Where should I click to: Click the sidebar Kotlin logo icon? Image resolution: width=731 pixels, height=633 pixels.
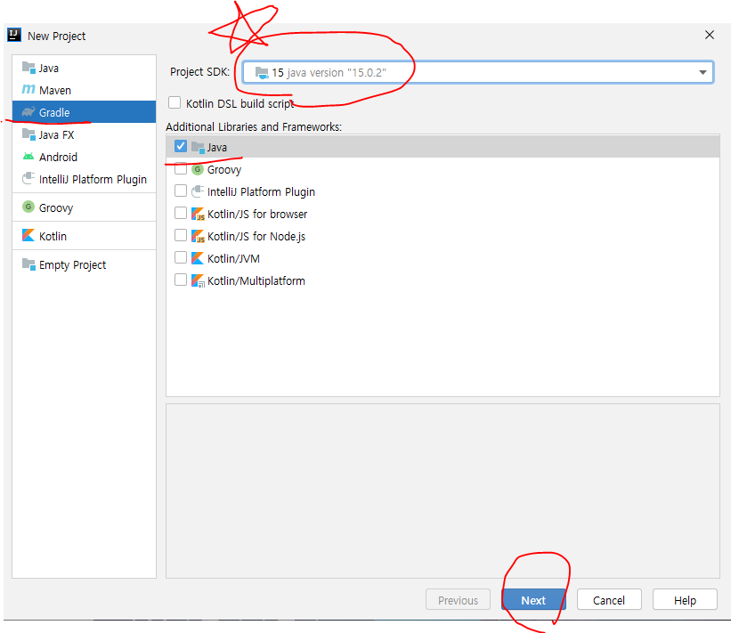click(x=28, y=235)
